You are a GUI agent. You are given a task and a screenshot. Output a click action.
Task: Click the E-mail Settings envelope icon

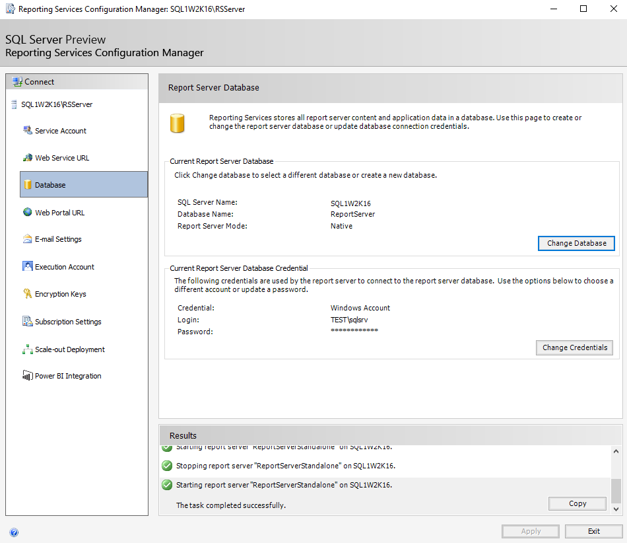click(x=28, y=239)
